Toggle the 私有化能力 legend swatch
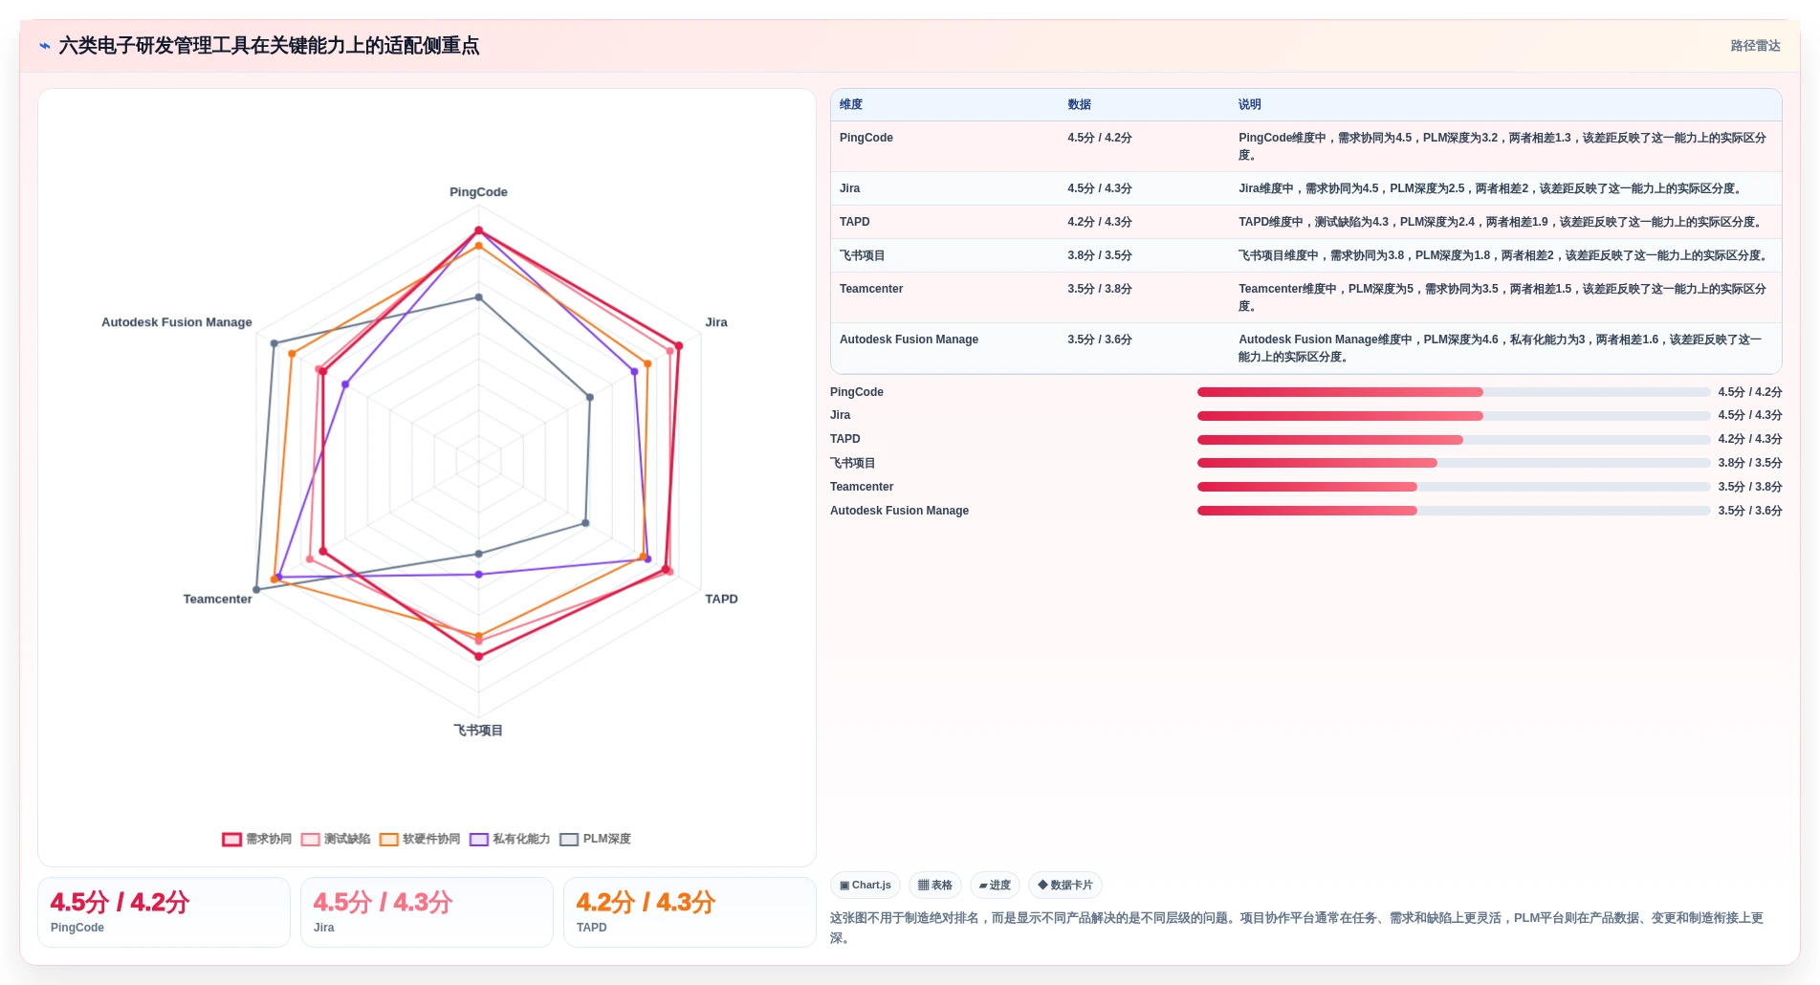Screen dimensions: 1820x985 coord(479,840)
